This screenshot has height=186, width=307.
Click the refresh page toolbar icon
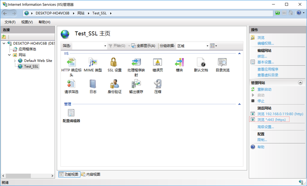(x=277, y=13)
